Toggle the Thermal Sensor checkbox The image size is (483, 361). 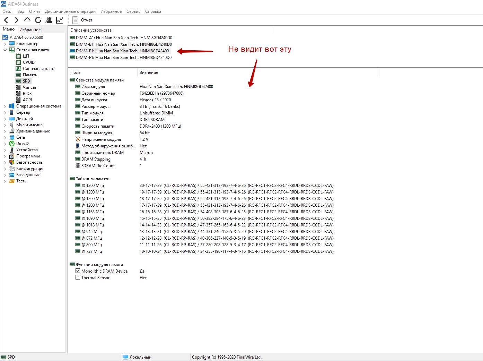(78, 277)
